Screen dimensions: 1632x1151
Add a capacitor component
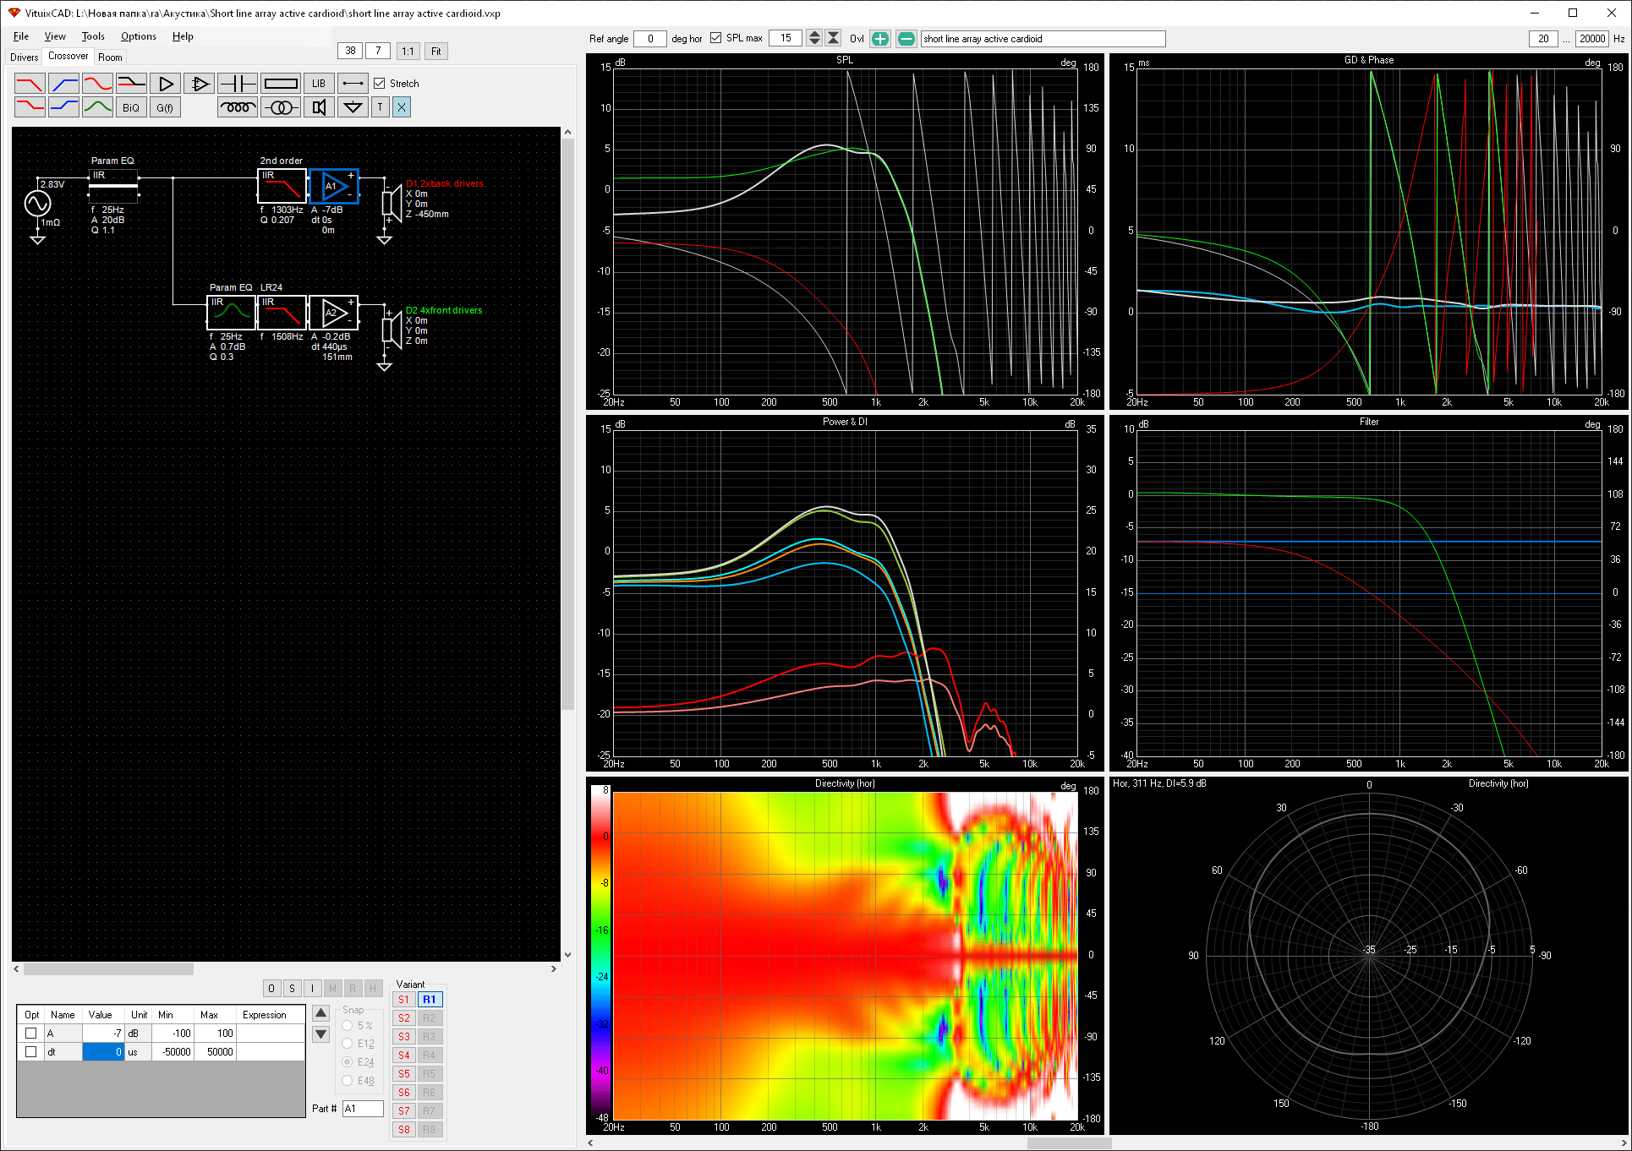point(238,84)
